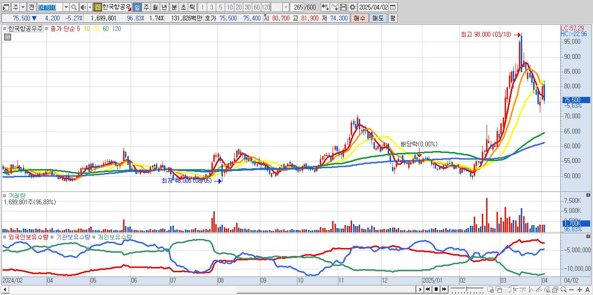Click the 전 market selector button

pyautogui.click(x=31, y=7)
